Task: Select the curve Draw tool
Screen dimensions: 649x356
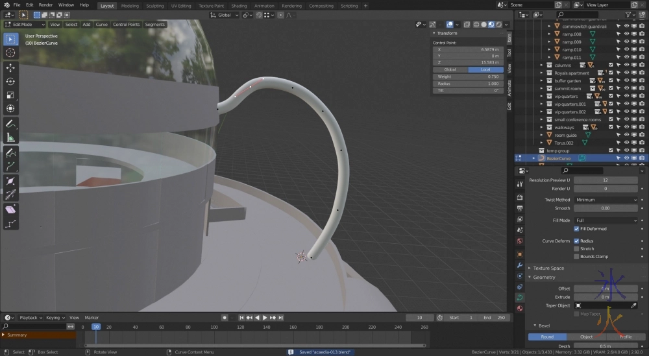Action: click(10, 153)
